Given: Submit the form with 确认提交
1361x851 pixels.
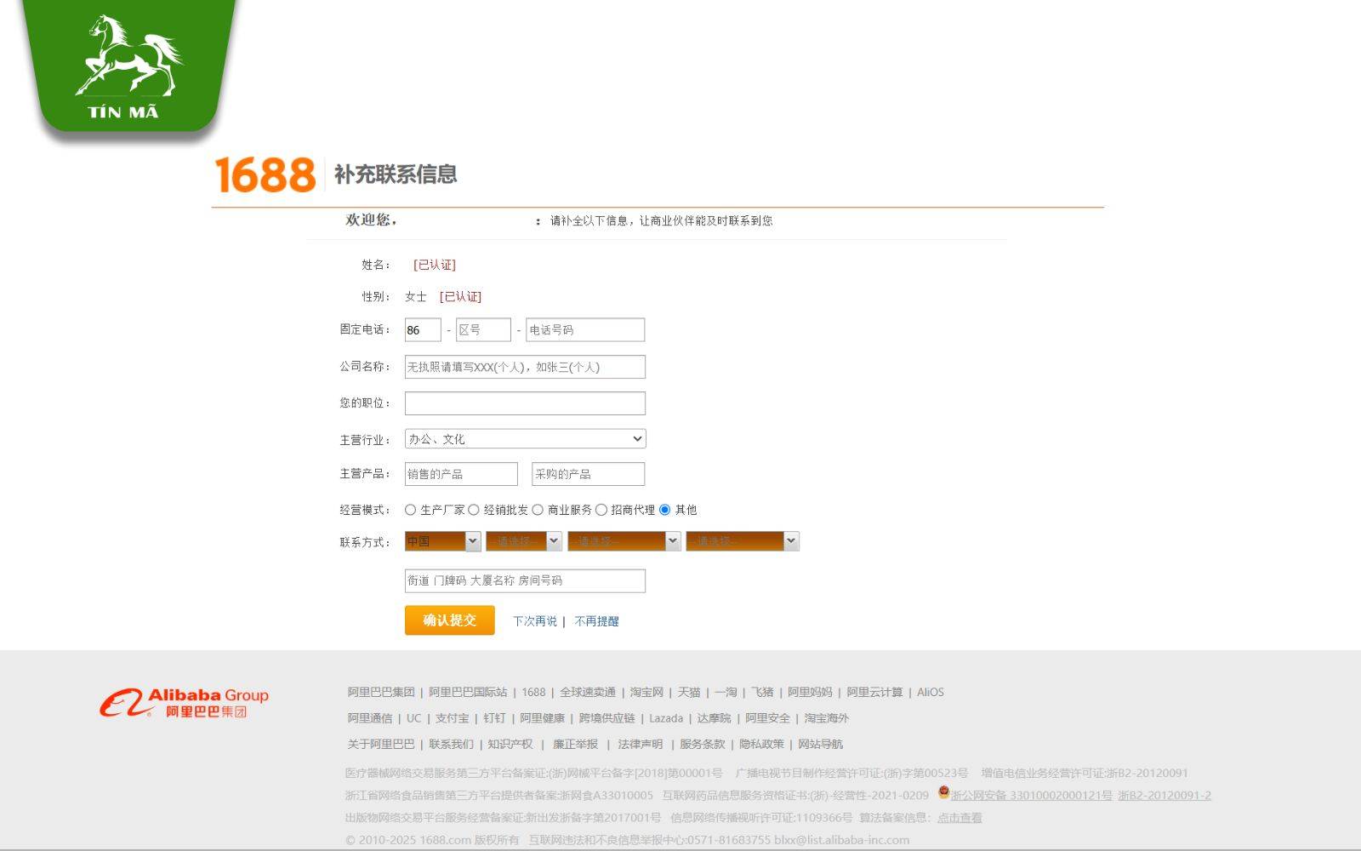Looking at the screenshot, I should [x=449, y=620].
